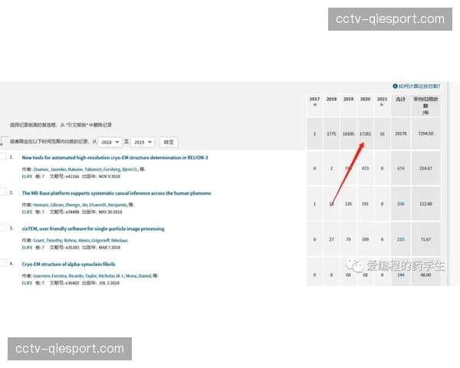460x368 pixels.
Task: Click the down arrow icon left of date range
Action: [4, 142]
